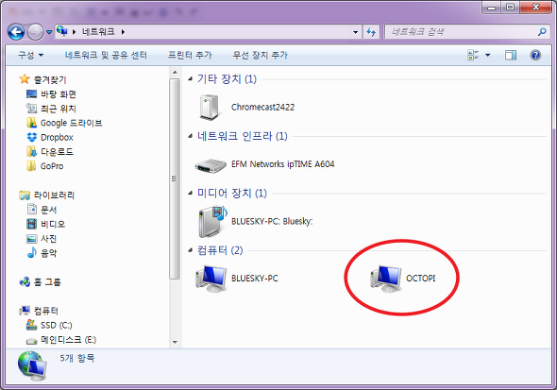Open 바탕 화면 in favorites
The height and width of the screenshot is (390, 557).
coord(58,94)
